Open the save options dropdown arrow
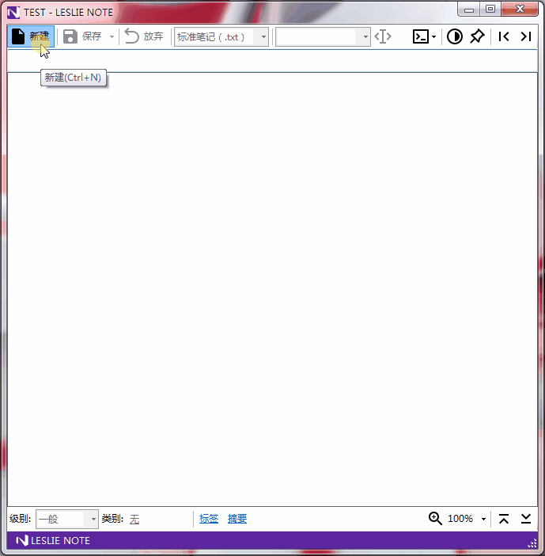The height and width of the screenshot is (556, 545). pos(112,36)
